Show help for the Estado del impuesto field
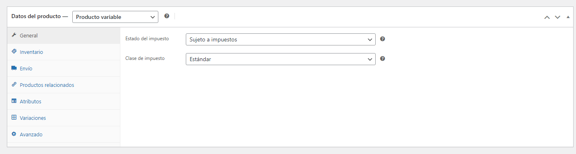 pyautogui.click(x=383, y=39)
